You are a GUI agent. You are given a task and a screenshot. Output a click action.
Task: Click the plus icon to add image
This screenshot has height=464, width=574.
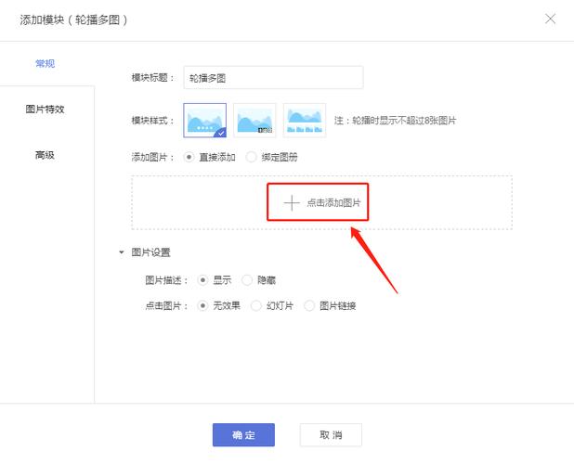[x=291, y=202]
